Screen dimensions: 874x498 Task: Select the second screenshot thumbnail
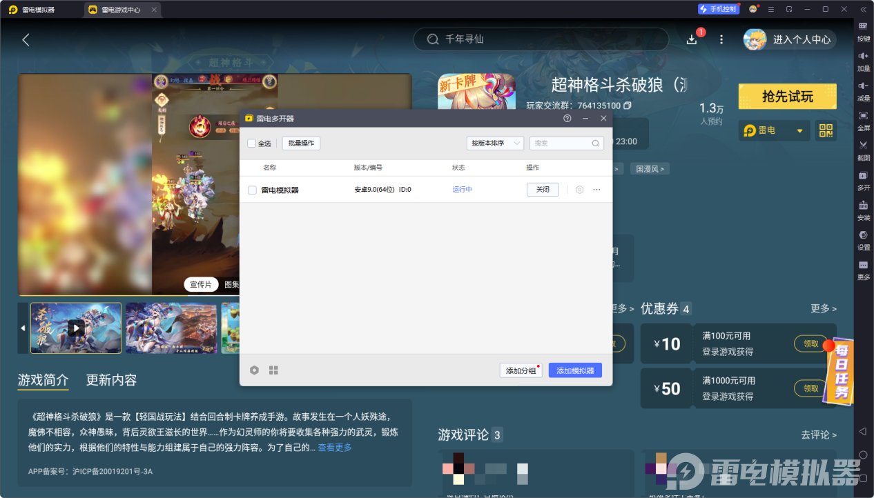tap(171, 328)
